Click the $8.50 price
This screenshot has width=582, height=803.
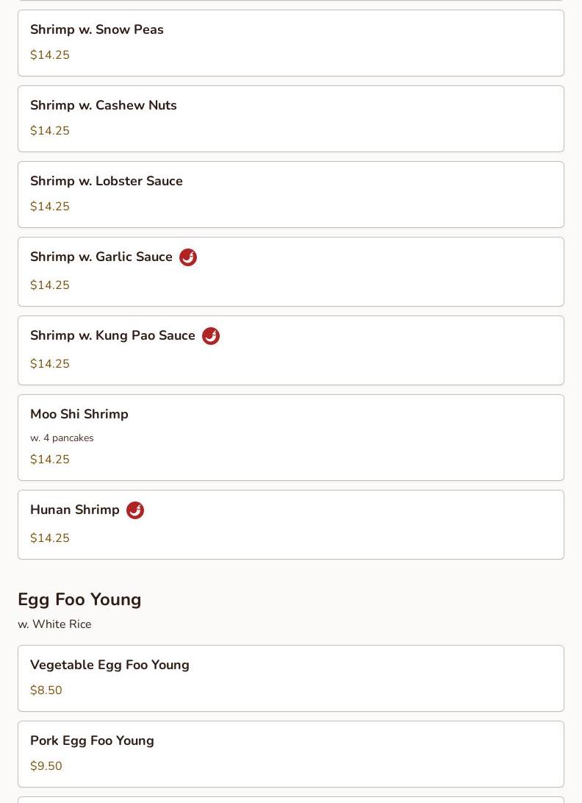pyautogui.click(x=46, y=690)
